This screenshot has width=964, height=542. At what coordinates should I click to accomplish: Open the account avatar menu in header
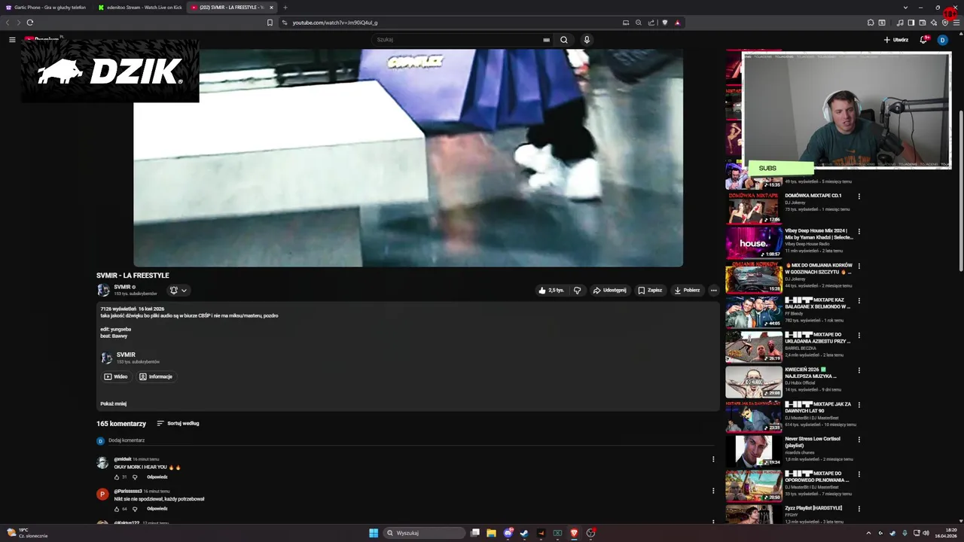pyautogui.click(x=942, y=40)
